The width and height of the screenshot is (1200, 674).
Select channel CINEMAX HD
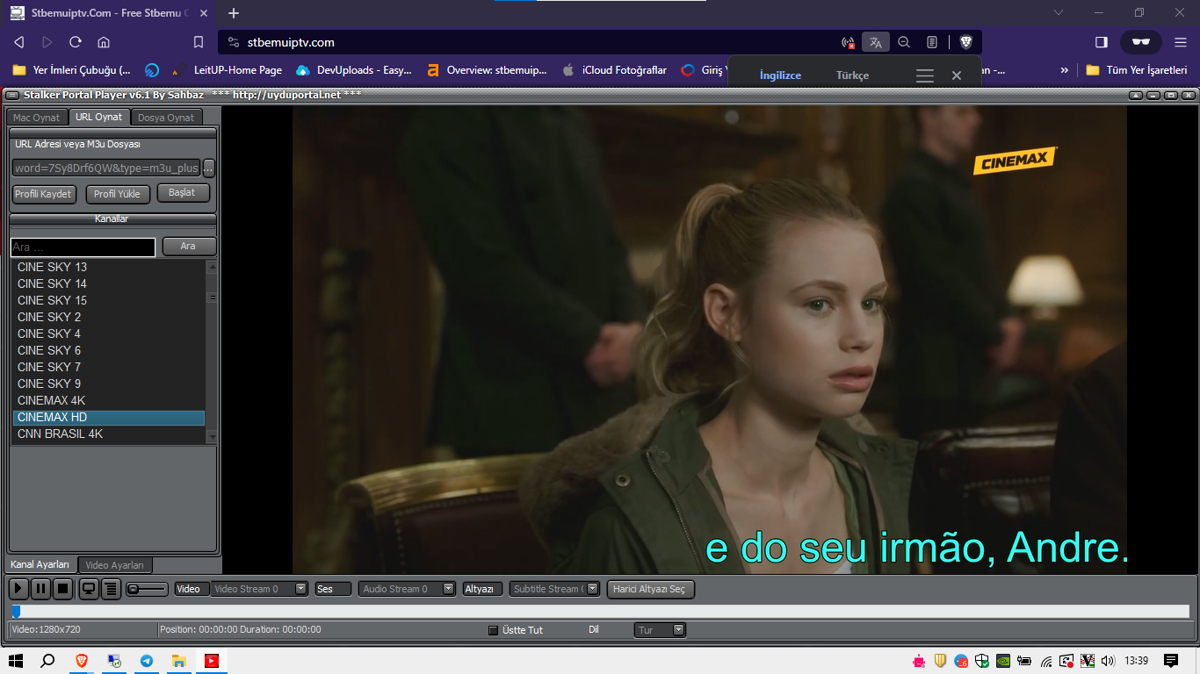click(109, 417)
